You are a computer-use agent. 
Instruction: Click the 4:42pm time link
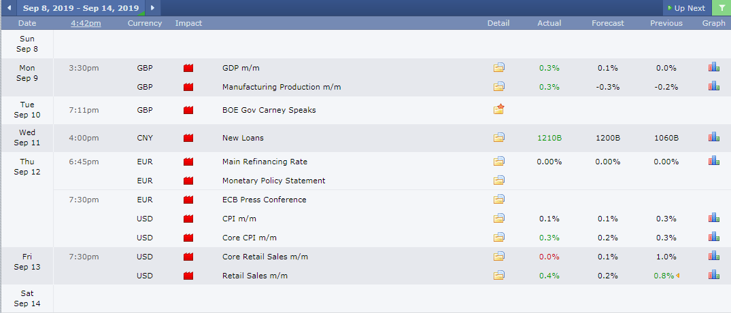[x=86, y=23]
